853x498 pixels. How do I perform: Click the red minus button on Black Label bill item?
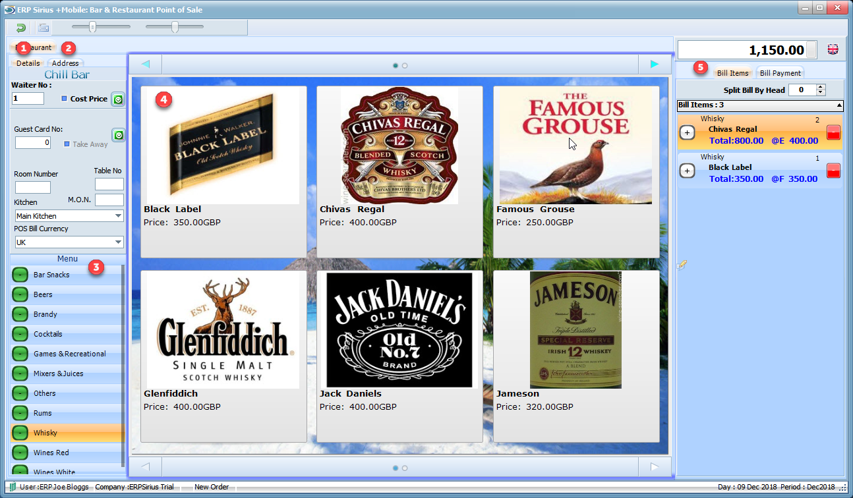point(833,171)
